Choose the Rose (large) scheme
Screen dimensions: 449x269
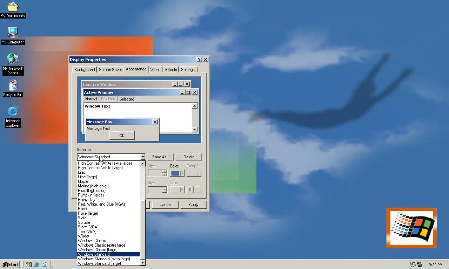click(x=109, y=213)
